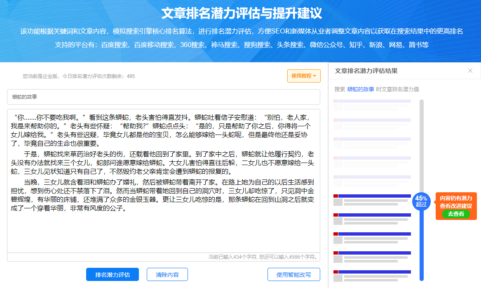Click the 当前已输入434个字符 counter text
The image size is (481, 288).
coord(262,257)
